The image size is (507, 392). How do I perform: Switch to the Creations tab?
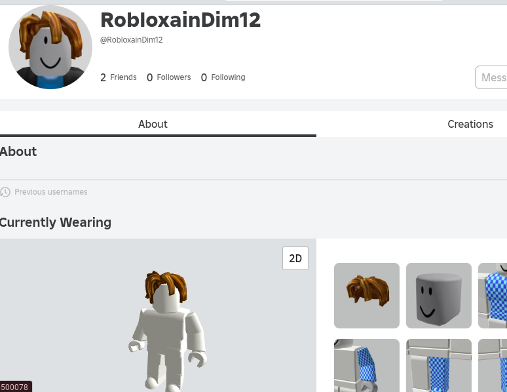[470, 124]
